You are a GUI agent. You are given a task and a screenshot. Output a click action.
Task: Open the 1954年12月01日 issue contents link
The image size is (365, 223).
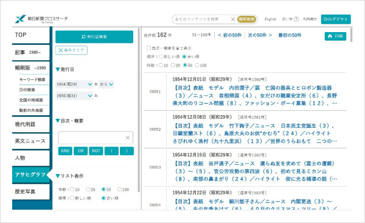[x=255, y=96]
